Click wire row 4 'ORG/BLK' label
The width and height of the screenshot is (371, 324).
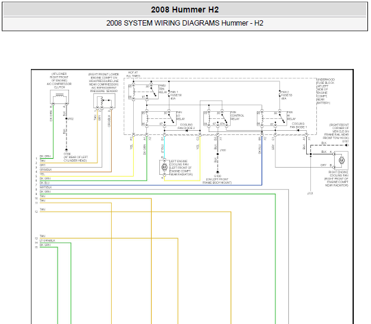coord(46,169)
